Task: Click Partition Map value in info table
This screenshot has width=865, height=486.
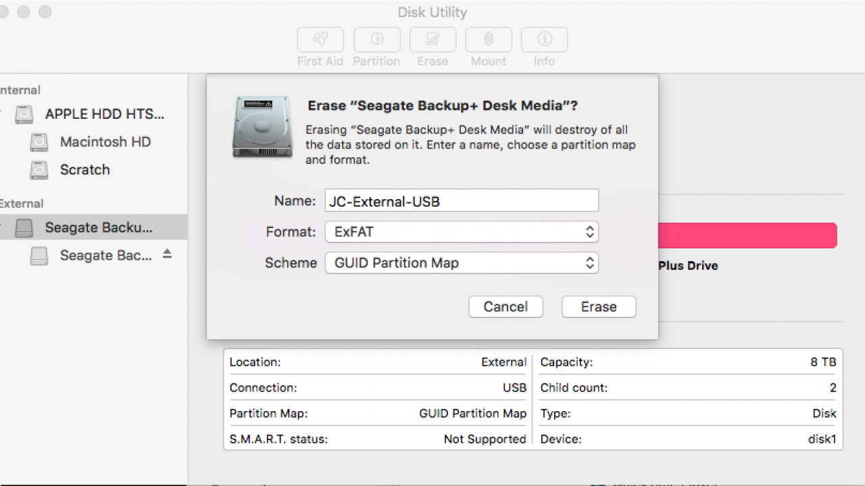Action: (472, 413)
